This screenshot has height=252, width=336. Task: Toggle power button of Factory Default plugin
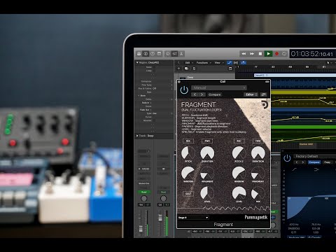pyautogui.click(x=287, y=158)
